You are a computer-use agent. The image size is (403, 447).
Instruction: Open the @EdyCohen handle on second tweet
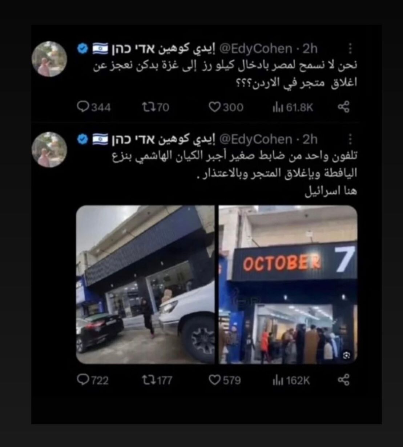click(x=256, y=139)
